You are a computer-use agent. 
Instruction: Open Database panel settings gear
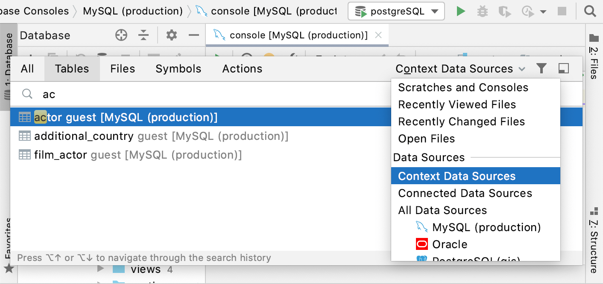click(172, 35)
